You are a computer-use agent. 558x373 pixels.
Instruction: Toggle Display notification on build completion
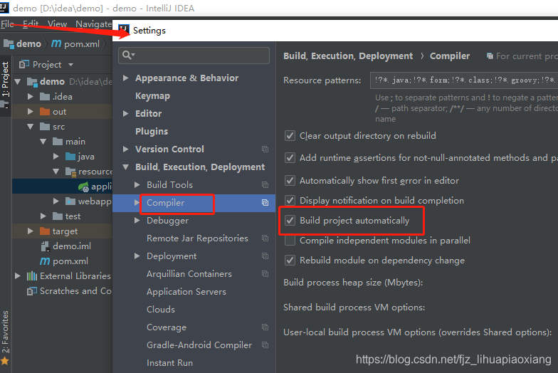(x=290, y=201)
